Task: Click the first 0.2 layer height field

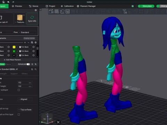Action: pos(25,83)
